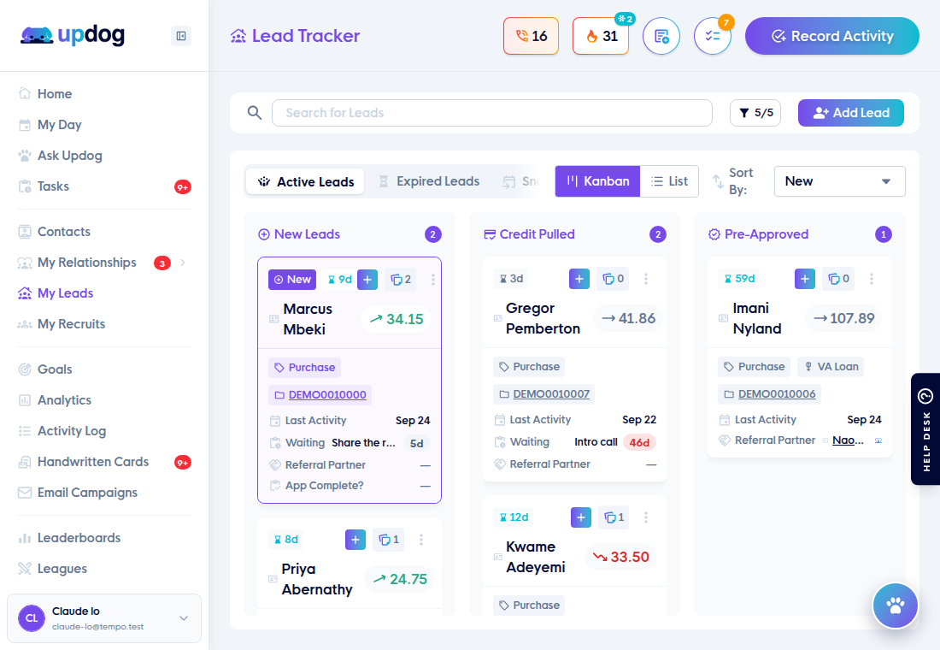Open copies count 0 on Imani Nyland card
The width and height of the screenshot is (940, 650).
pyautogui.click(x=838, y=279)
